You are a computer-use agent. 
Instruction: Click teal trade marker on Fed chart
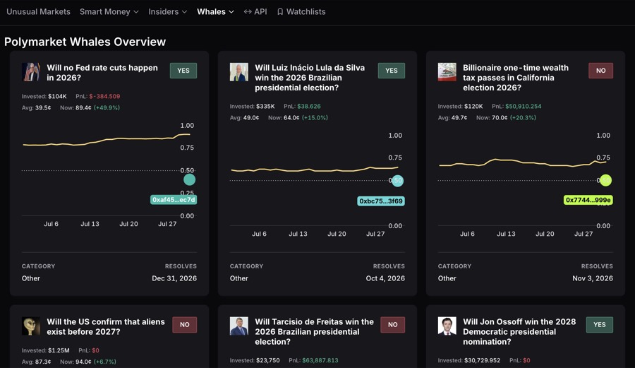coord(189,179)
